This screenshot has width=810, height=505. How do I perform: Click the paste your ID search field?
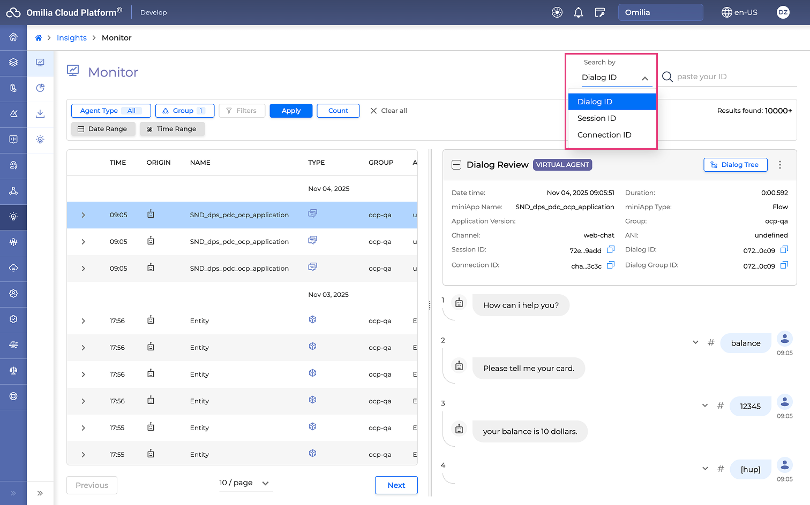pyautogui.click(x=734, y=76)
